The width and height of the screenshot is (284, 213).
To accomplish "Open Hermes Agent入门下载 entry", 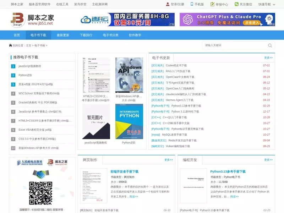I will 180,100.
